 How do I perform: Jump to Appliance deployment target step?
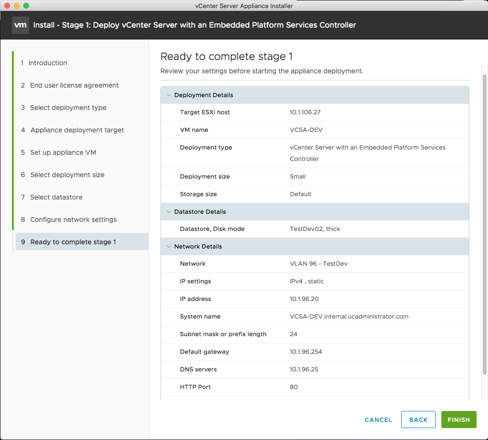click(77, 130)
